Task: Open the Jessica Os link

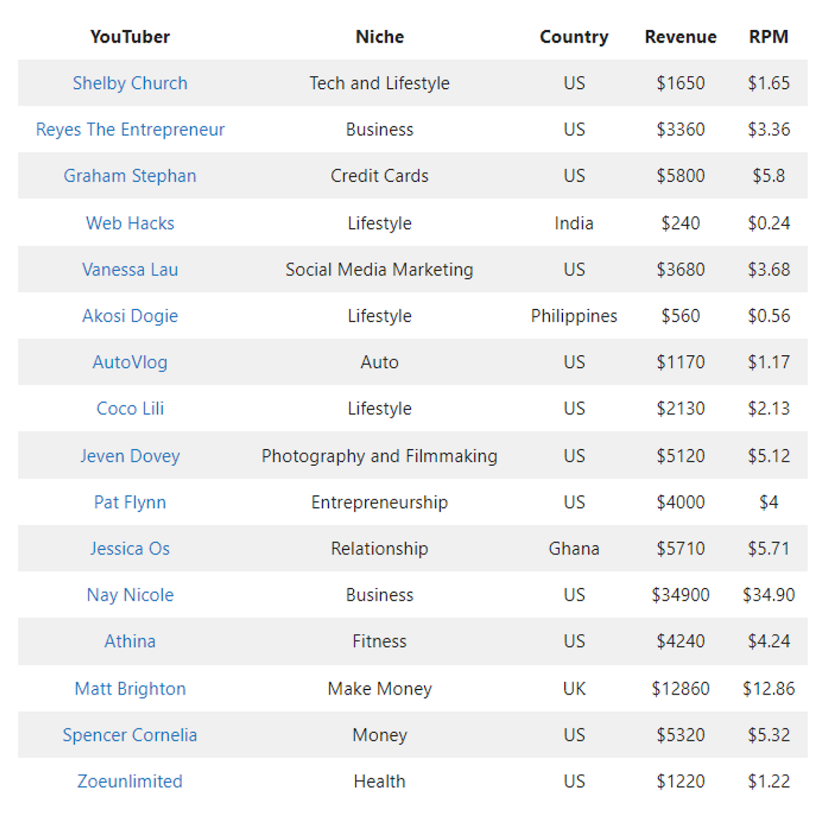Action: pyautogui.click(x=130, y=548)
